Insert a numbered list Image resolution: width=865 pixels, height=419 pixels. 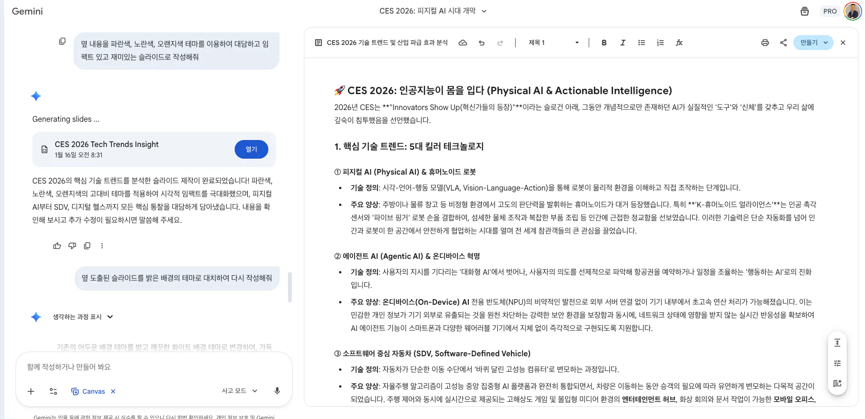point(660,43)
